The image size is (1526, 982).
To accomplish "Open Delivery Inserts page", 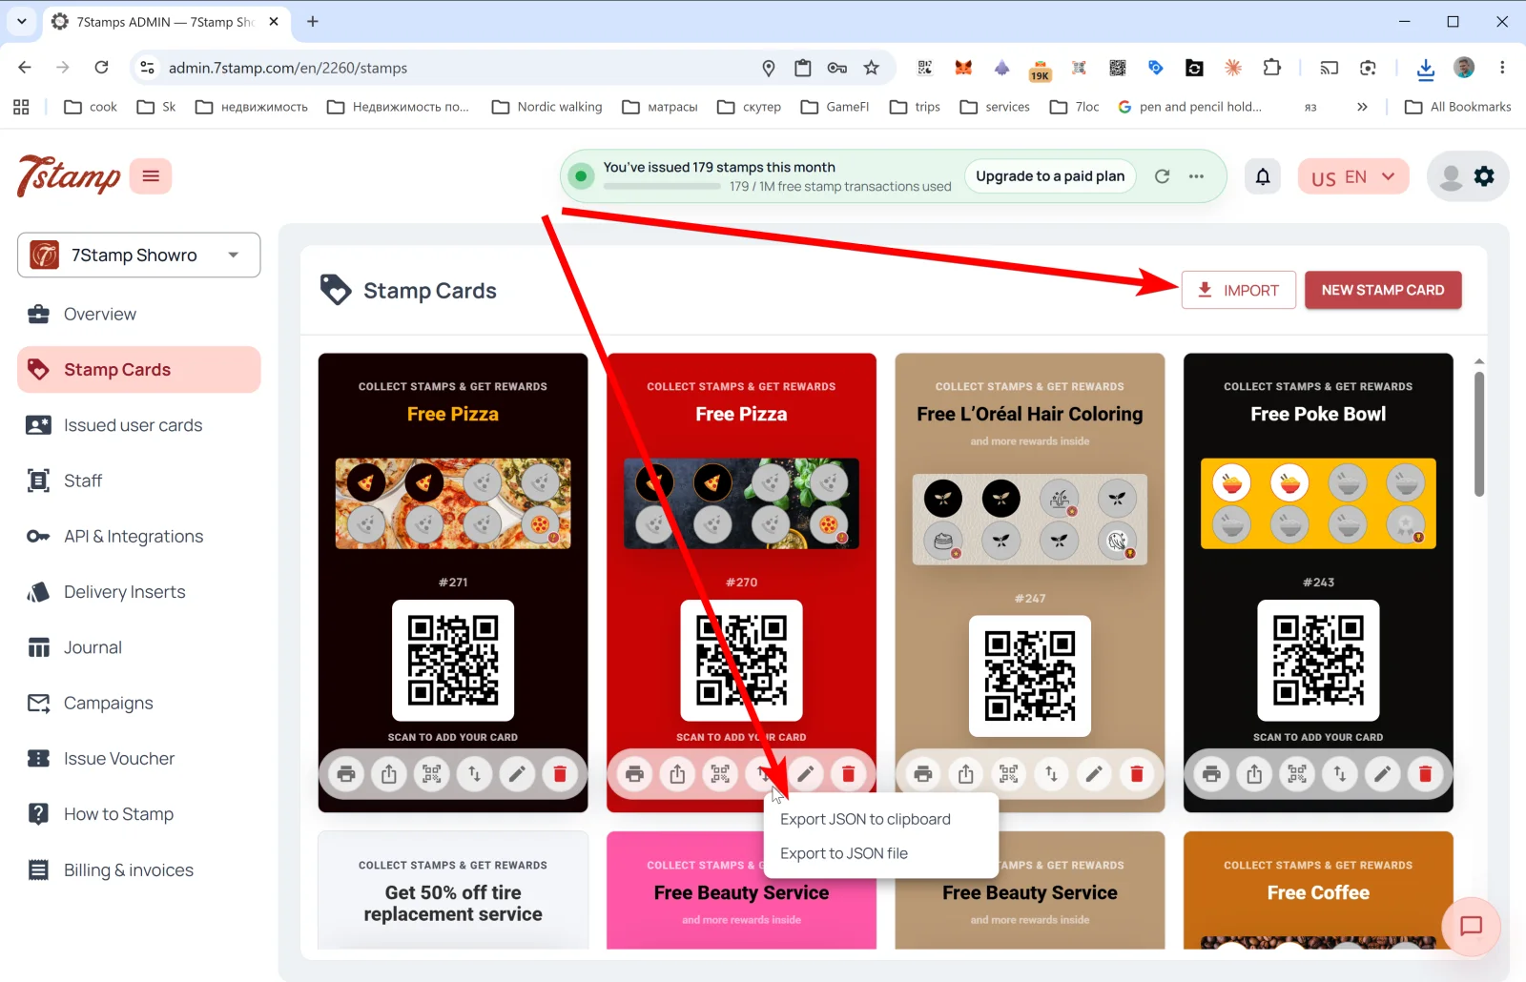I will coord(139,592).
